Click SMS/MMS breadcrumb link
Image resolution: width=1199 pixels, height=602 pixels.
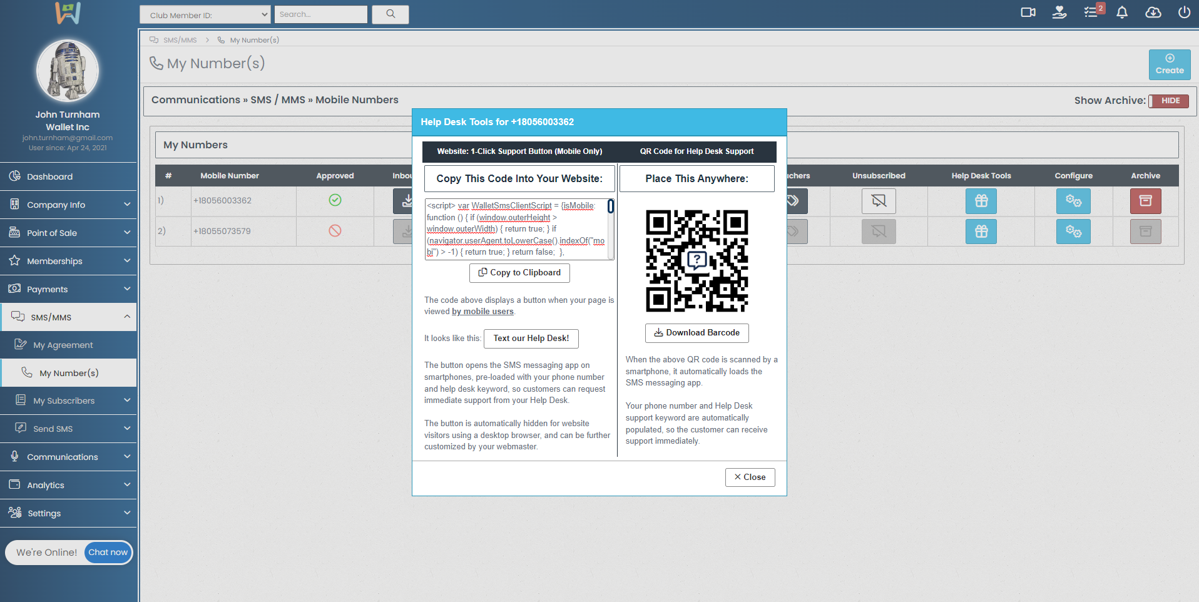180,40
